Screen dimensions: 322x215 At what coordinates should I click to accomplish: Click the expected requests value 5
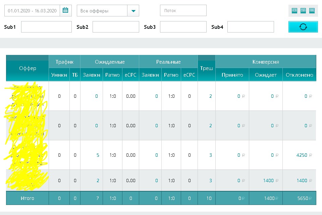pos(98,155)
